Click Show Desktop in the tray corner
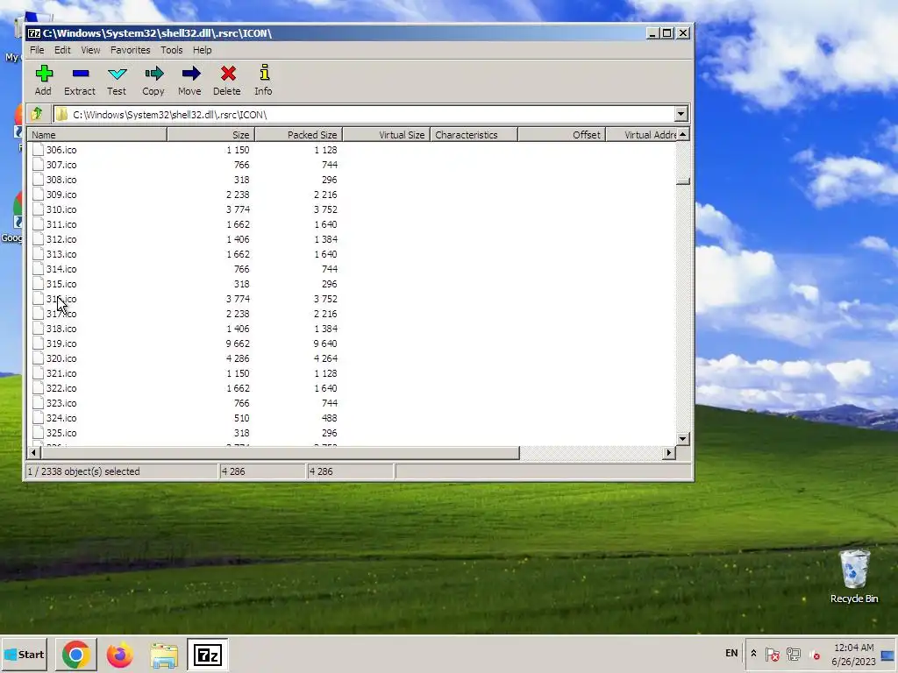Viewport: 898px width, 673px height. pyautogui.click(x=888, y=655)
